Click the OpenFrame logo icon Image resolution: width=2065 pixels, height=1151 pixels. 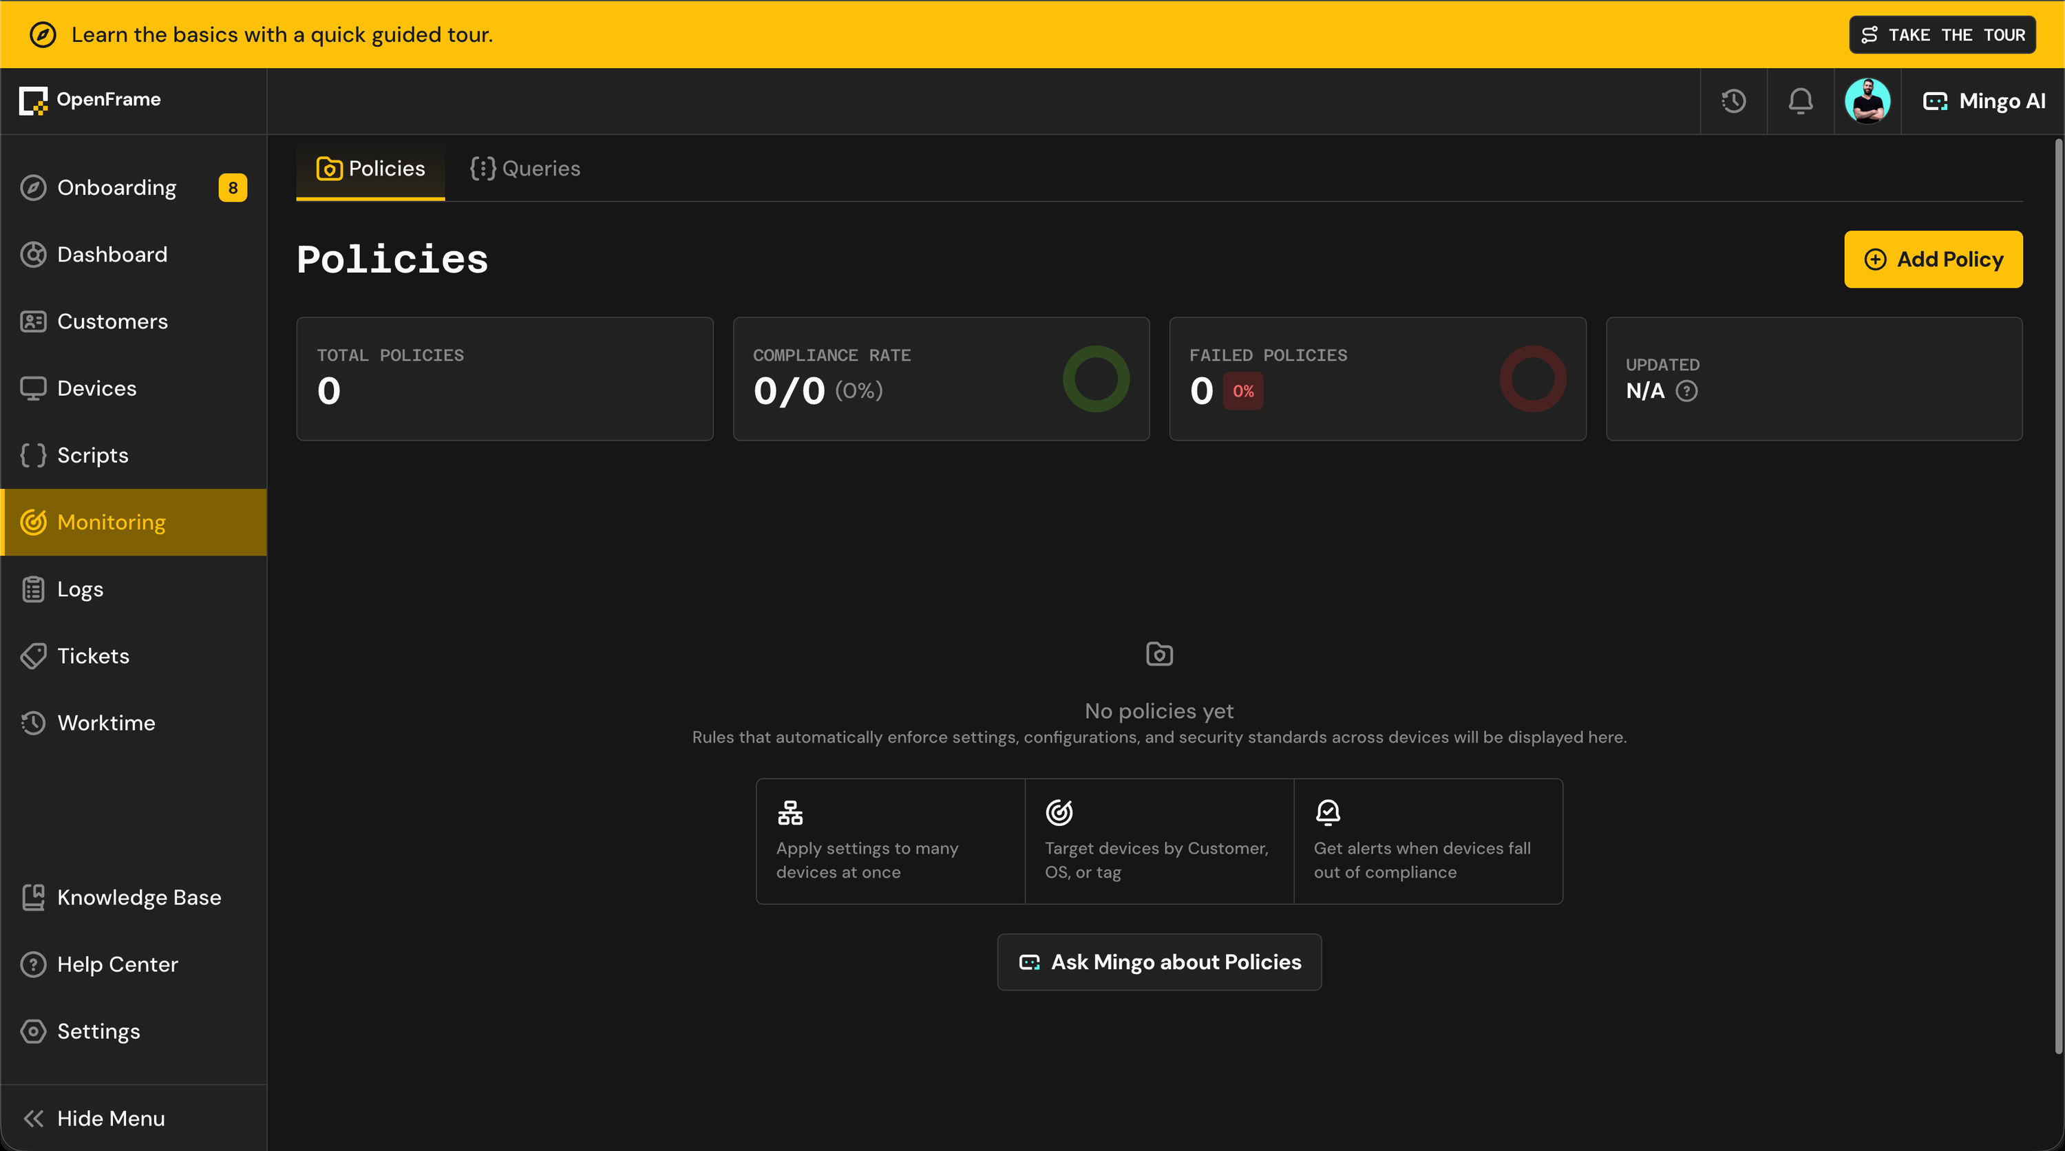click(33, 101)
